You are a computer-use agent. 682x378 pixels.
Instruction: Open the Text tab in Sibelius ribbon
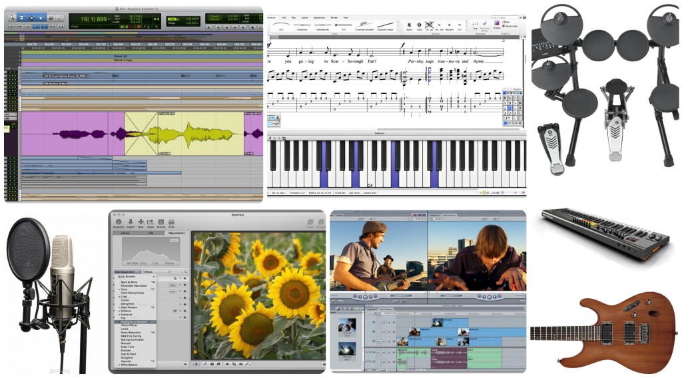[x=284, y=17]
